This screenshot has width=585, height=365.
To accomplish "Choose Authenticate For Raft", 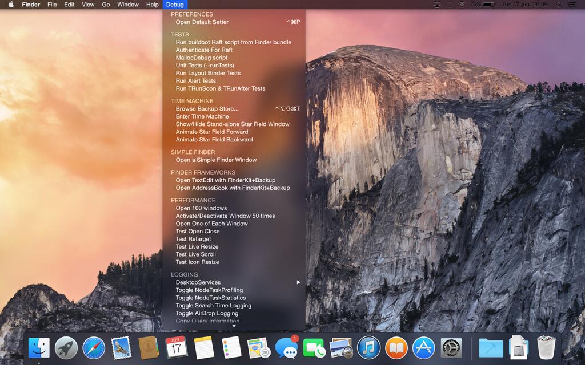I will pyautogui.click(x=234, y=50).
